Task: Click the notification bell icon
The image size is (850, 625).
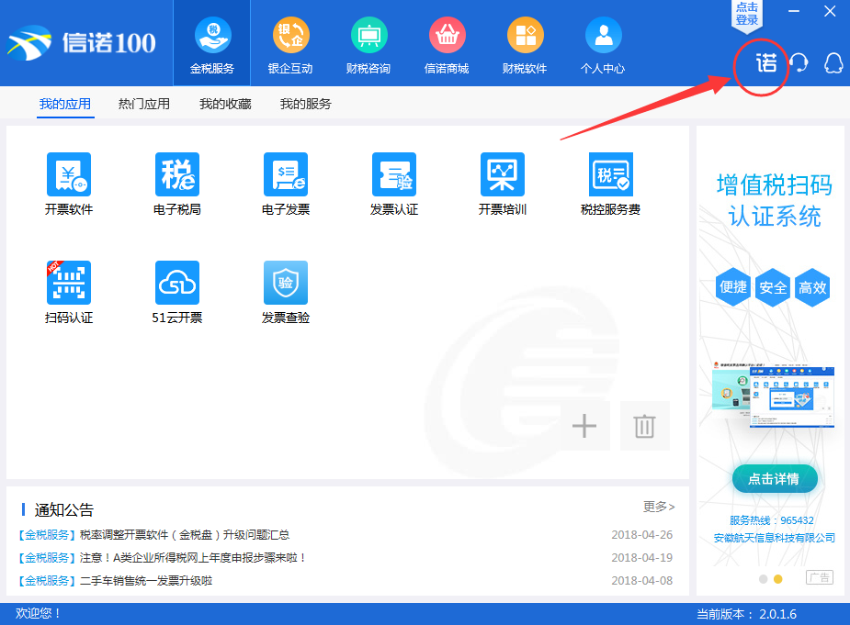Action: pyautogui.click(x=833, y=63)
